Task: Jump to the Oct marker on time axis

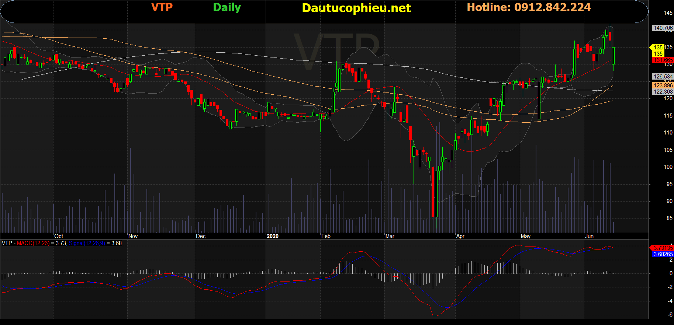Action: click(59, 236)
